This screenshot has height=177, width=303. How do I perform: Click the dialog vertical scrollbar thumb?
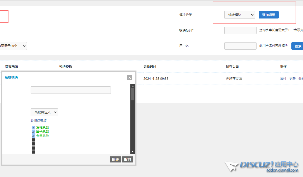pos(133,94)
